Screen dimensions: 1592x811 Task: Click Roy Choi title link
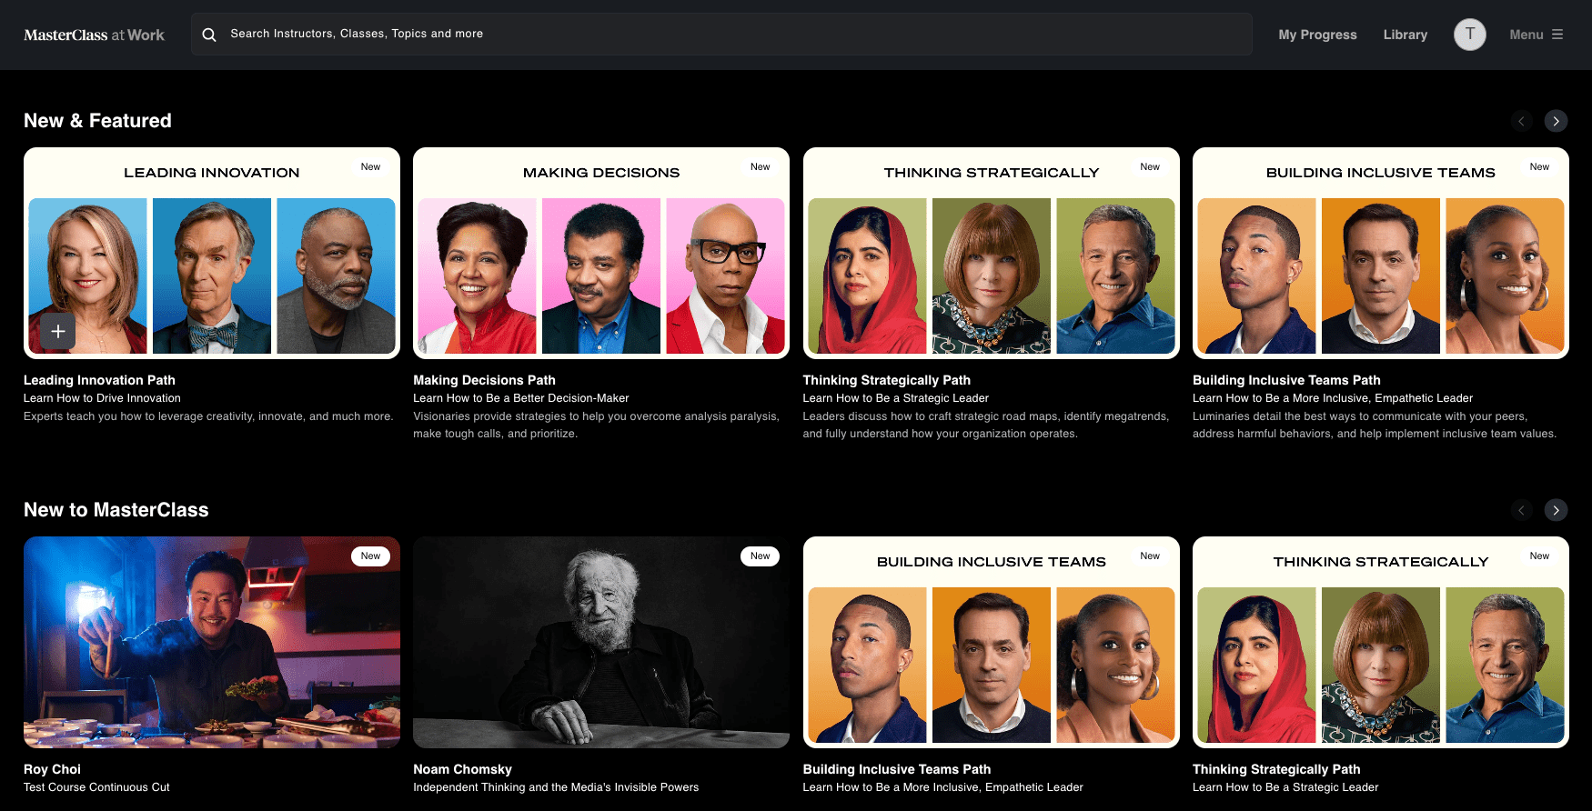52,769
